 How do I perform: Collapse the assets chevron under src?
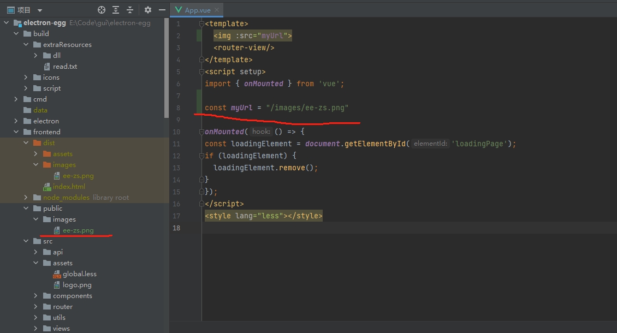click(36, 263)
